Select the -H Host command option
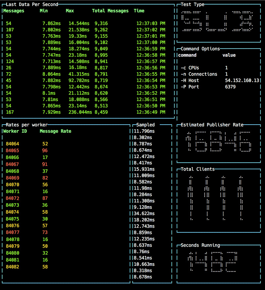The image size is (265, 290). coord(190,81)
